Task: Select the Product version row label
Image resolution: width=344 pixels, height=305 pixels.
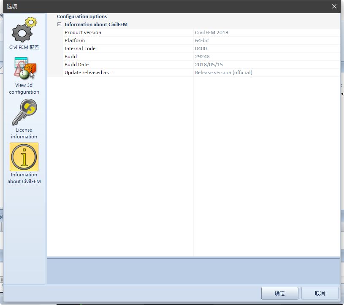Action: click(83, 32)
